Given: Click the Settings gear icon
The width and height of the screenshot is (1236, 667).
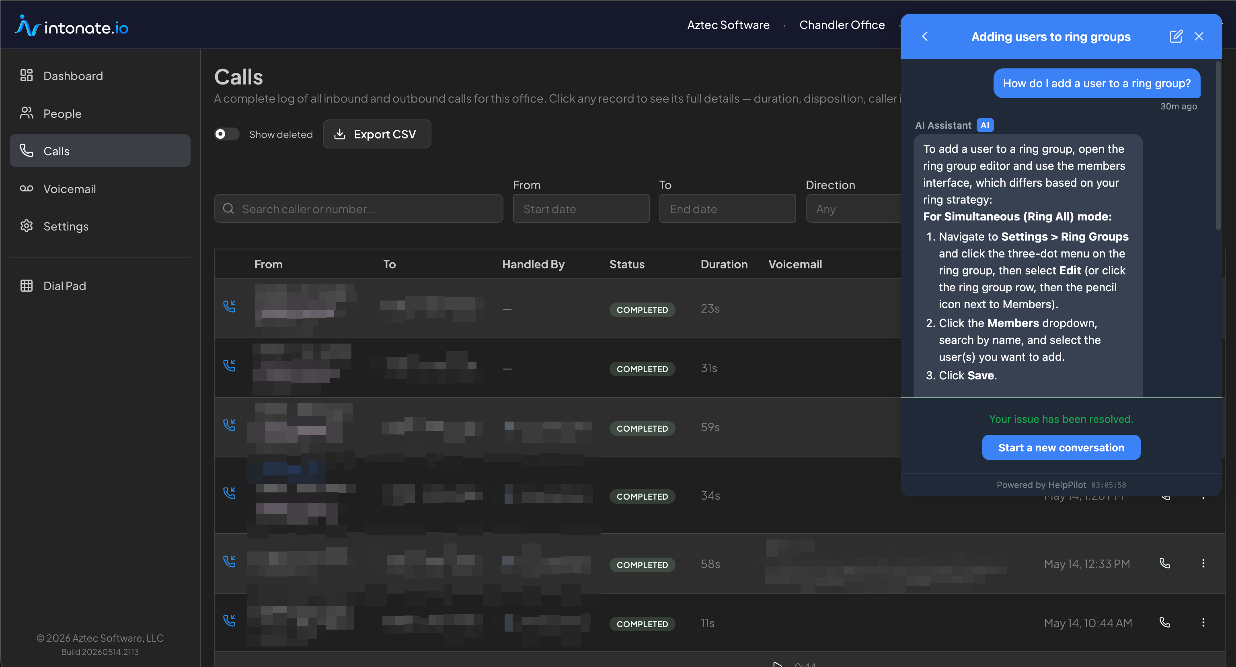Looking at the screenshot, I should tap(27, 226).
